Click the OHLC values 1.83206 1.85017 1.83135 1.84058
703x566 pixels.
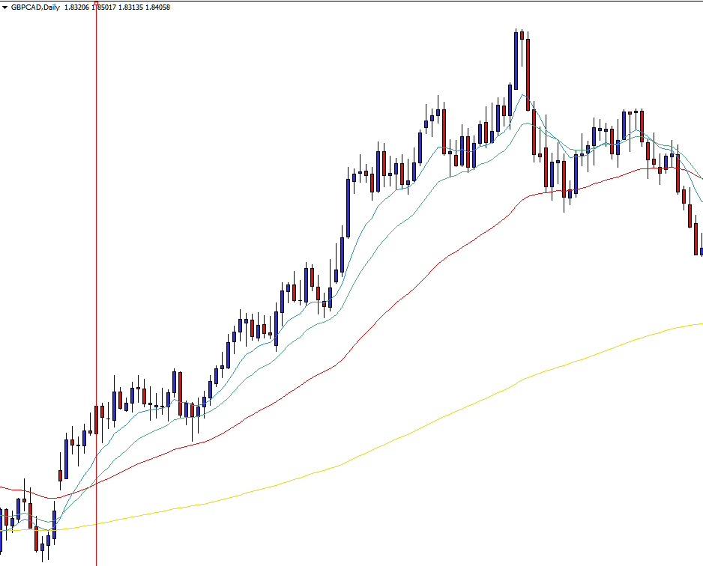118,7
